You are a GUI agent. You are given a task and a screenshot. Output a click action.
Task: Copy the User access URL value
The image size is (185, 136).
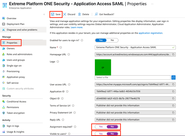173,84
